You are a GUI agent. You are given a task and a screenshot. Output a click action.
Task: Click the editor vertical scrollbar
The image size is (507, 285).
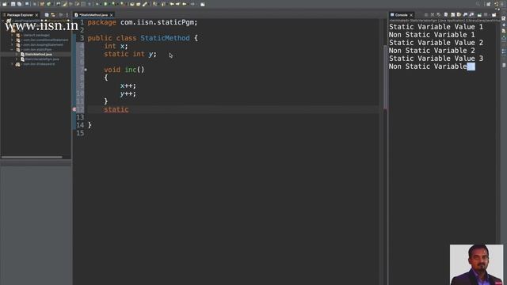(385, 77)
